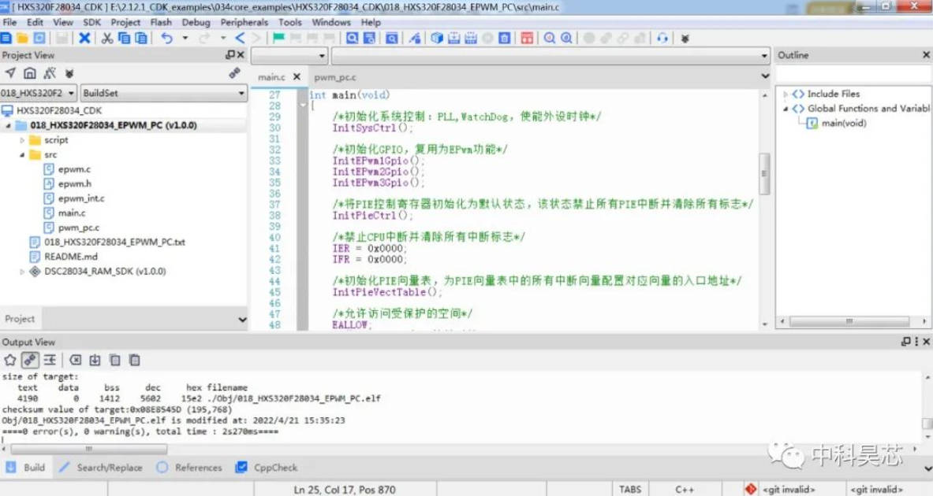Image resolution: width=933 pixels, height=496 pixels.
Task: Click the Find magnifier toolbar icon
Action: point(353,38)
